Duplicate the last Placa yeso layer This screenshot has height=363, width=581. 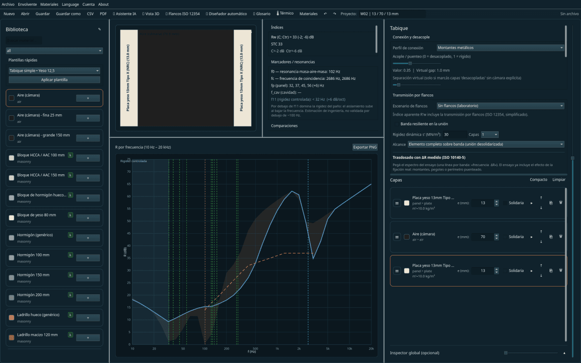pos(551,271)
